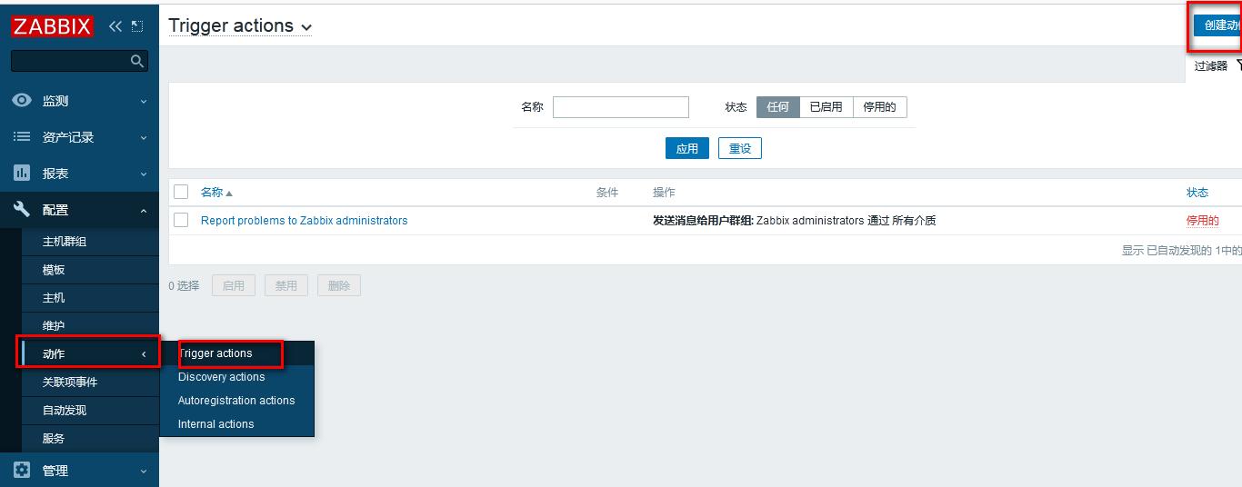Click the 0 选择 counter text
1242x487 pixels.
184,285
